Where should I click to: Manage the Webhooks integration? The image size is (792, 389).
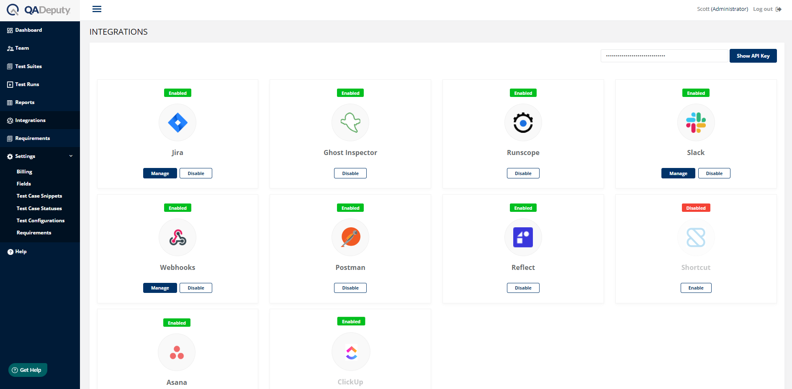160,288
